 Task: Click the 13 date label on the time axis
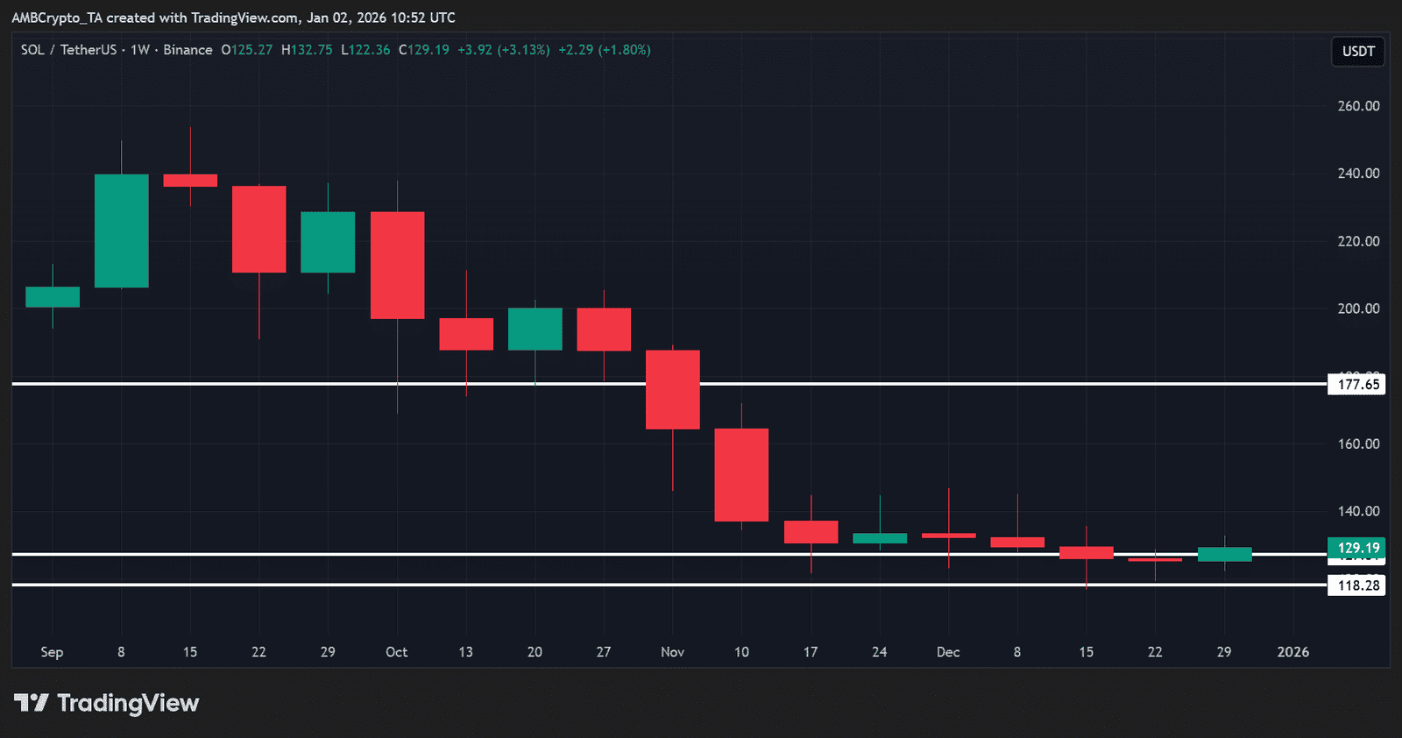coord(466,652)
